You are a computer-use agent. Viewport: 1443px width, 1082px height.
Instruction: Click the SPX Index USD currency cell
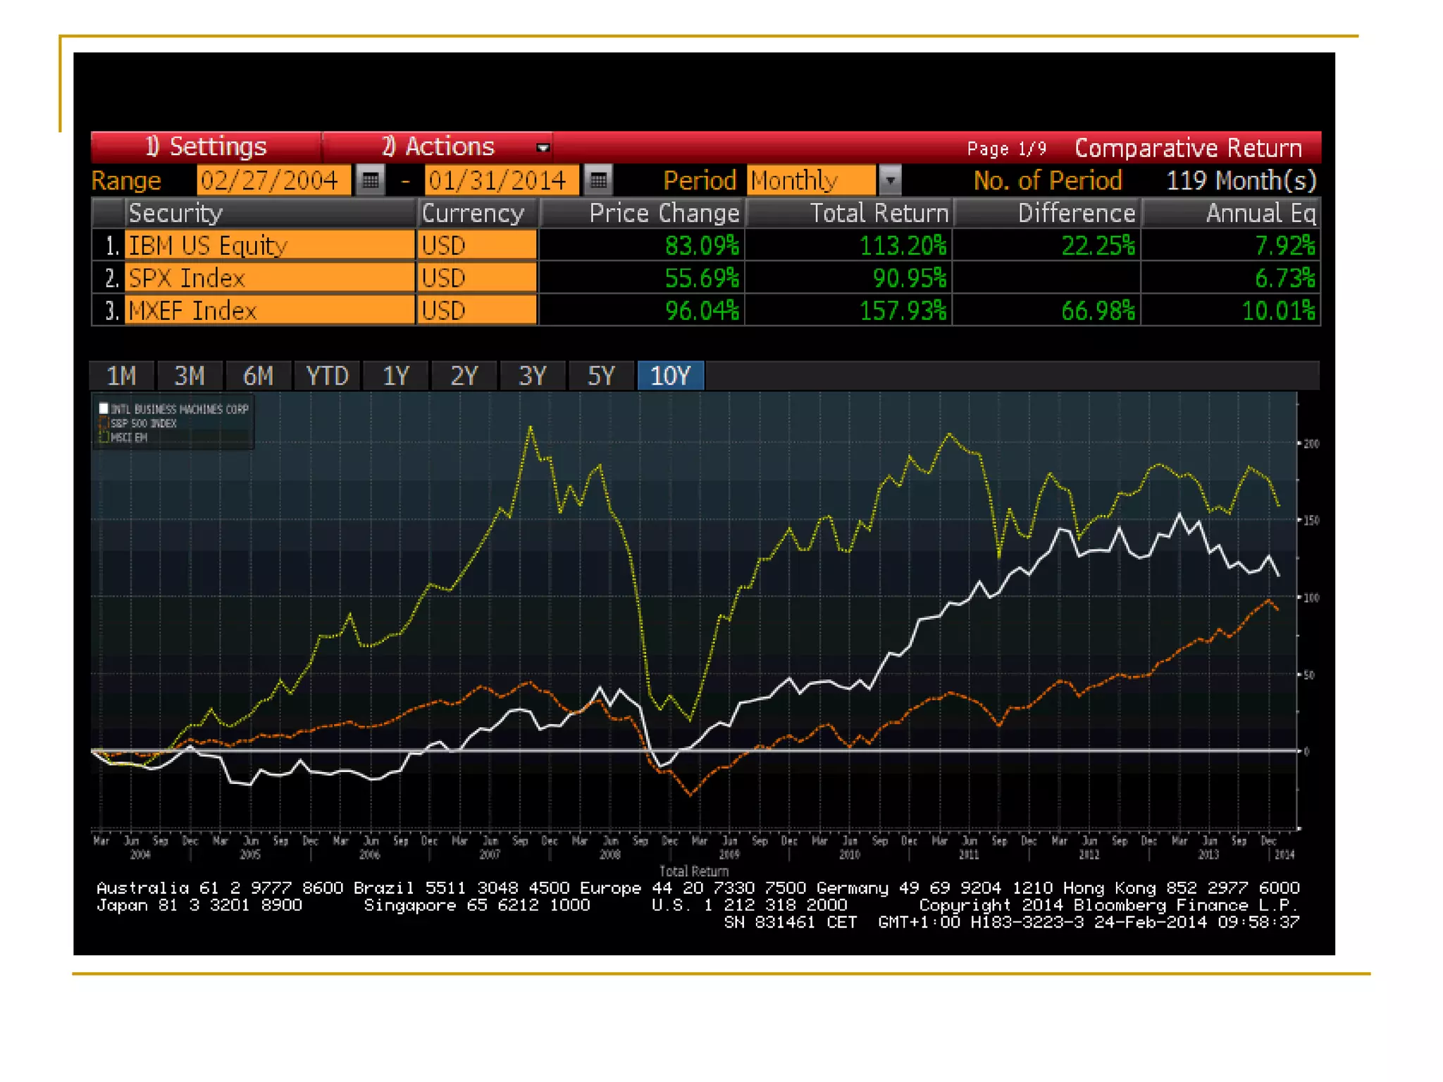(x=477, y=278)
